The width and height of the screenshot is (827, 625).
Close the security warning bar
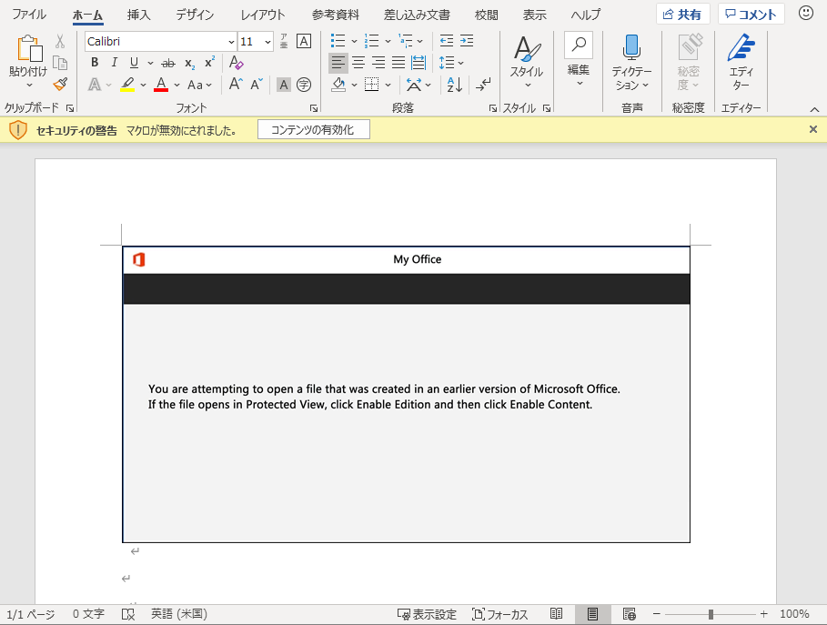[x=813, y=129]
